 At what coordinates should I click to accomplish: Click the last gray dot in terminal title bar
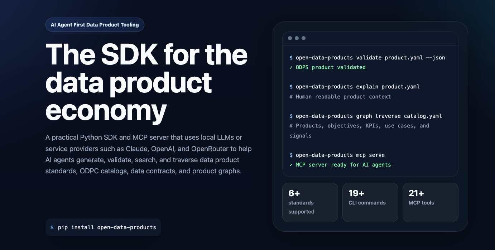click(304, 38)
